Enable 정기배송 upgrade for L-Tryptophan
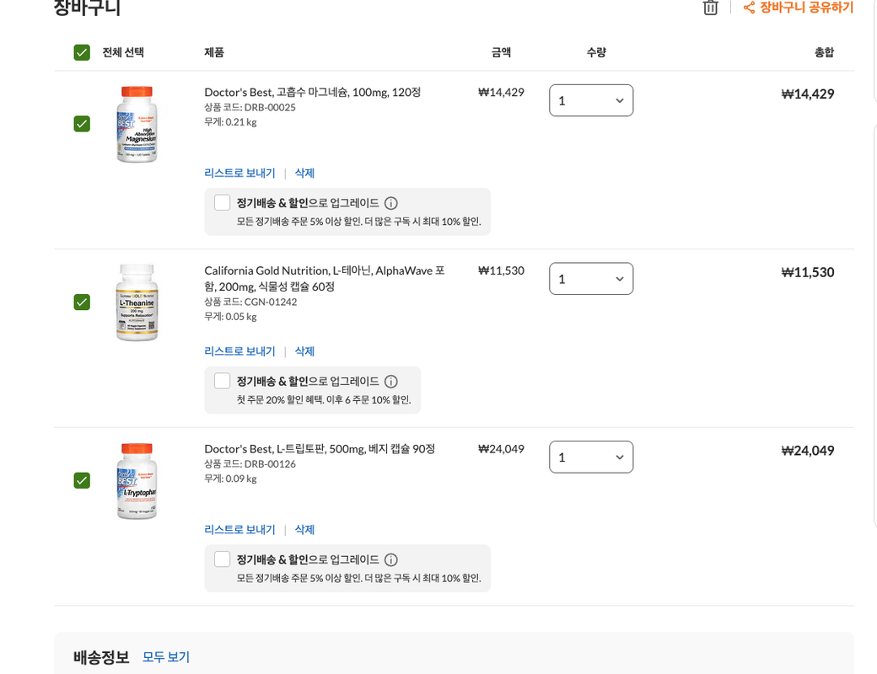 tap(222, 559)
